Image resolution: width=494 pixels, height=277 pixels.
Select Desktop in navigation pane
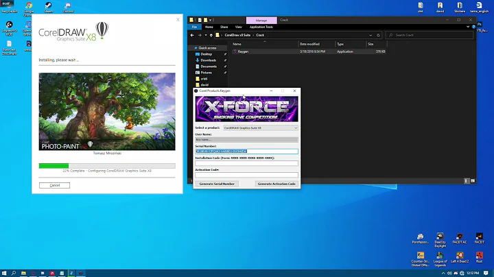207,54
